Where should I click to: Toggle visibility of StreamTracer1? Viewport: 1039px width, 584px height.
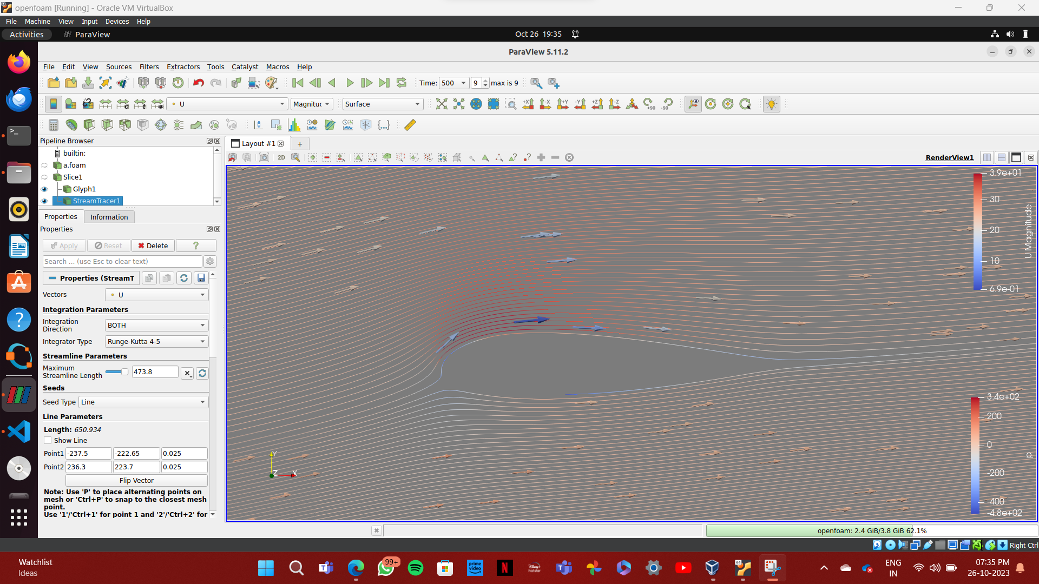44,201
